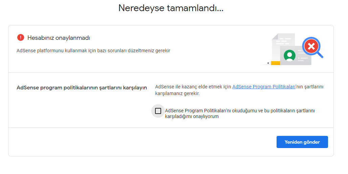348x174 pixels.
Task: Click the "'nın şartlarını" text after the link
Action: click(309, 87)
